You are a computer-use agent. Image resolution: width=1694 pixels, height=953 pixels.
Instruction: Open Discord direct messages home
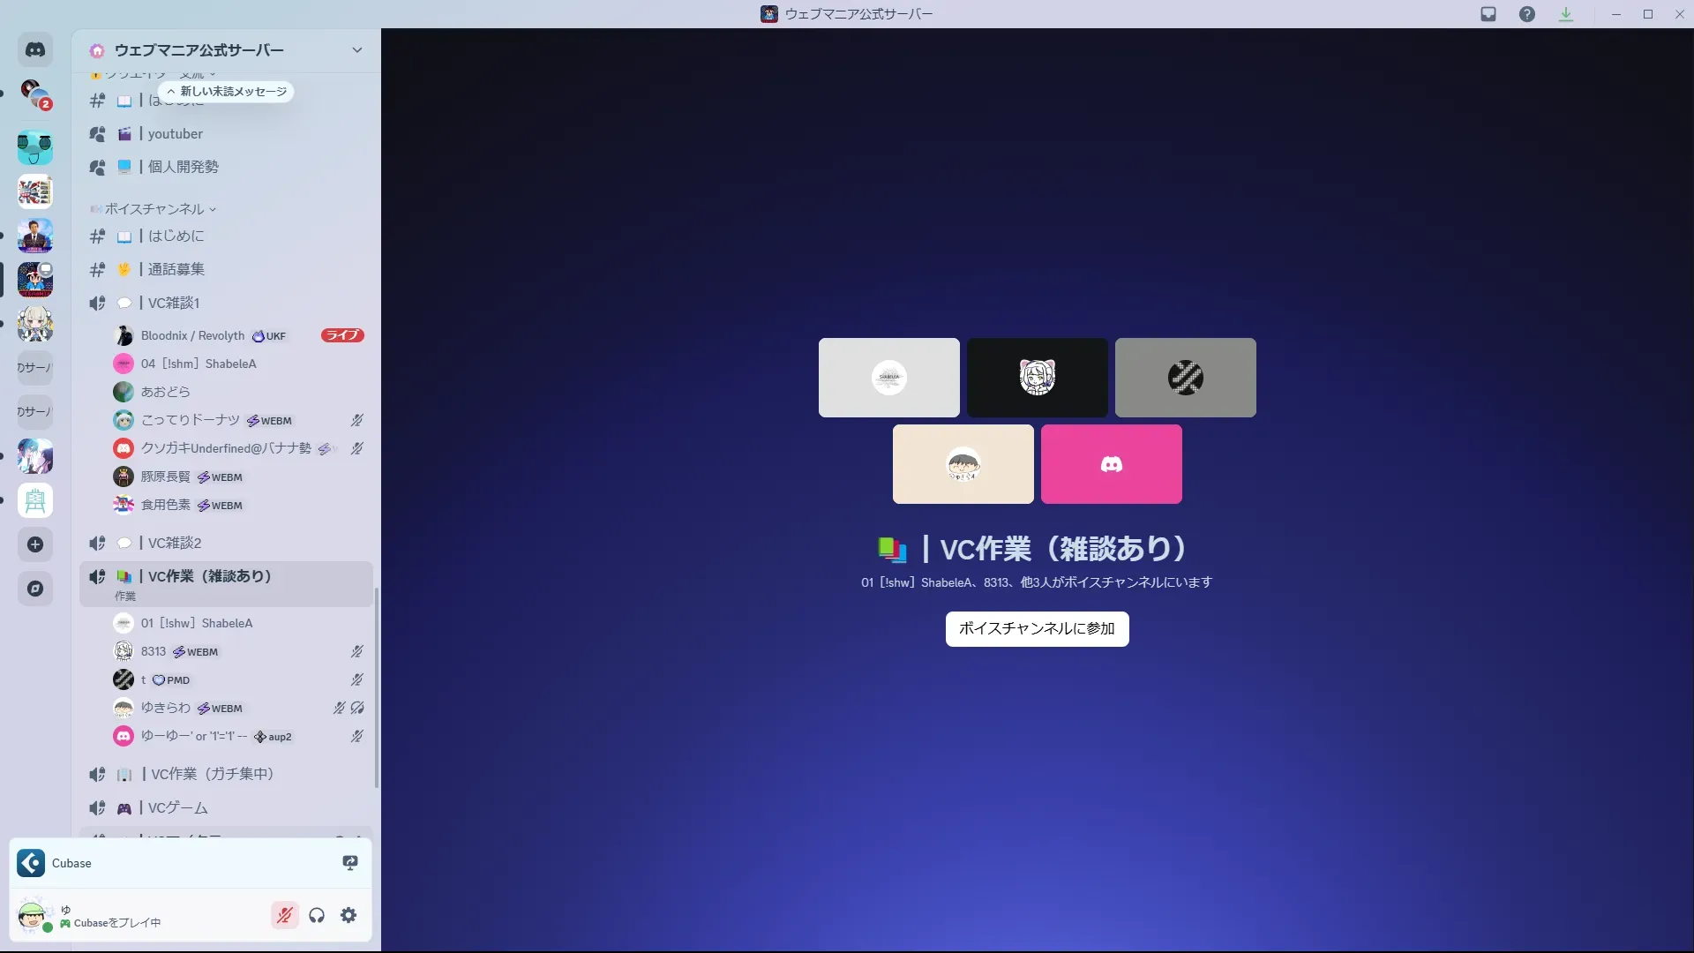(x=35, y=50)
